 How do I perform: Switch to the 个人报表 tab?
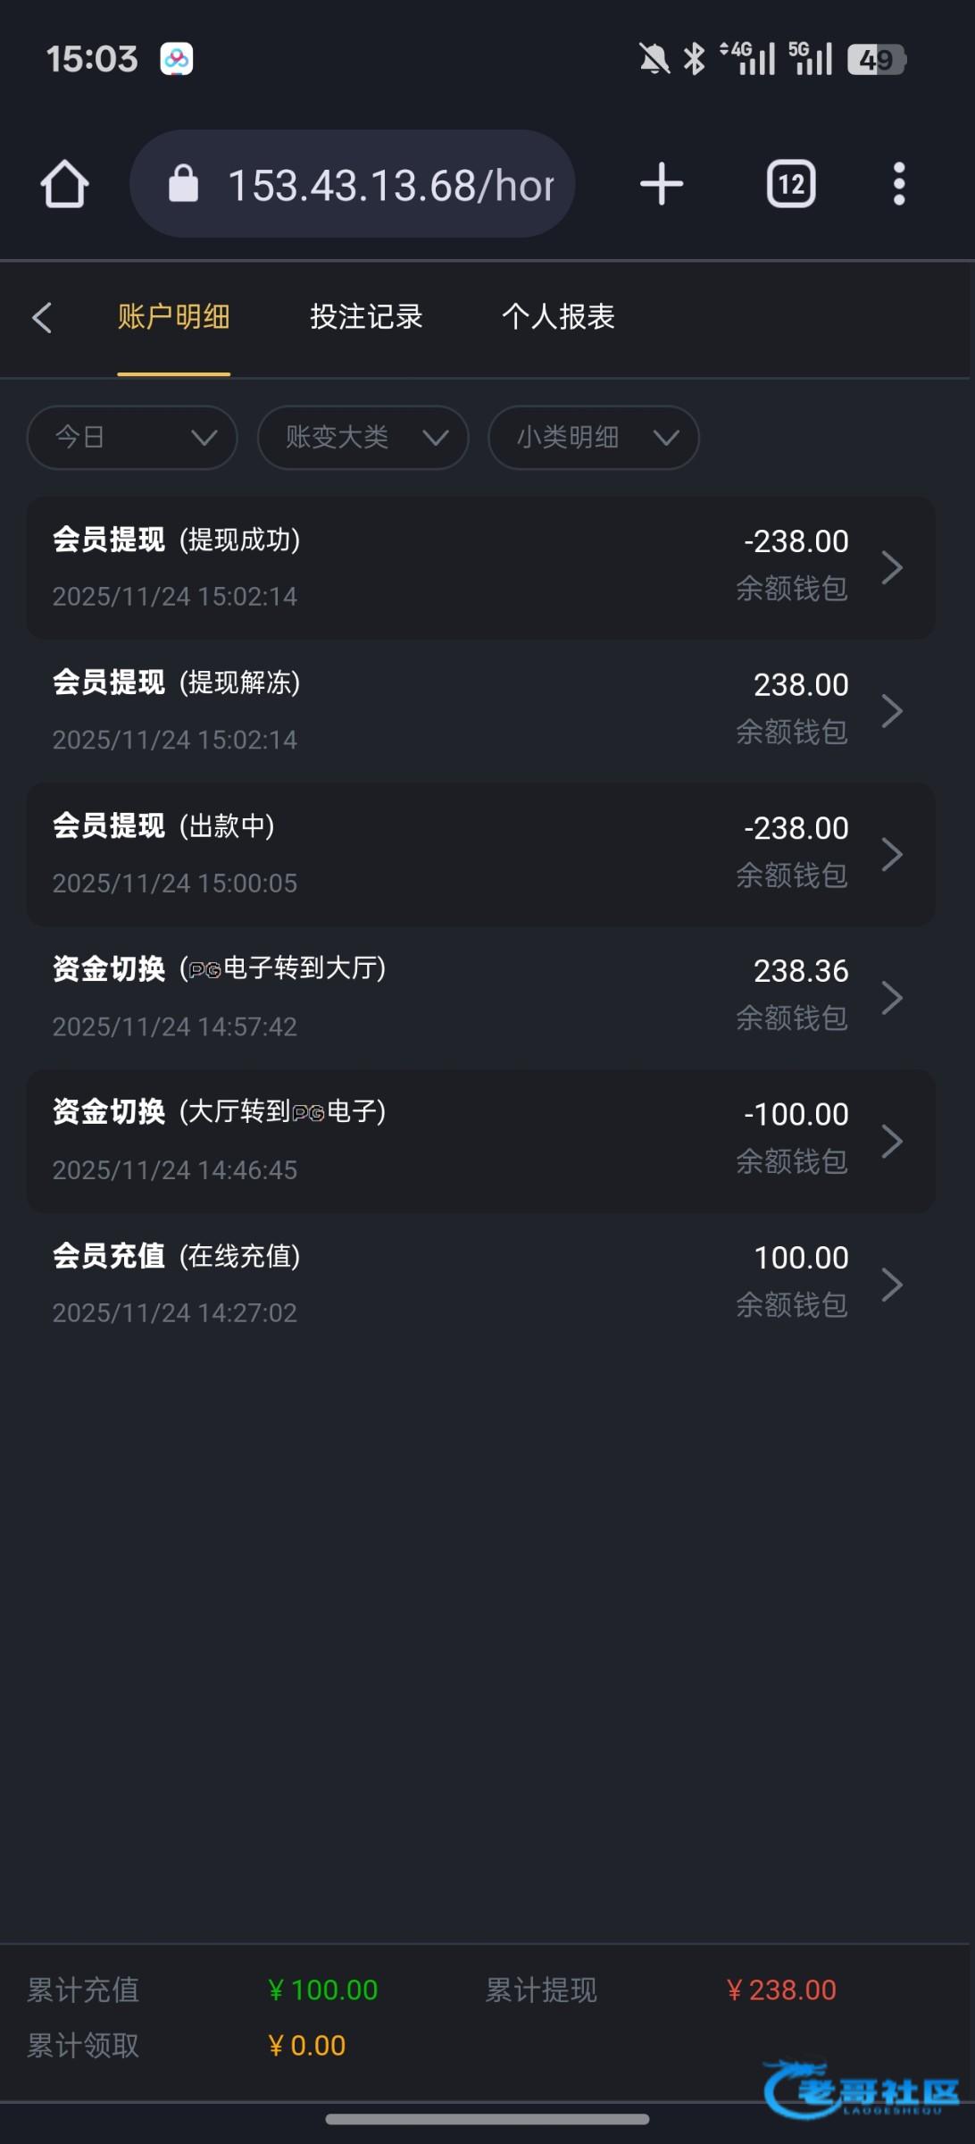(x=558, y=317)
